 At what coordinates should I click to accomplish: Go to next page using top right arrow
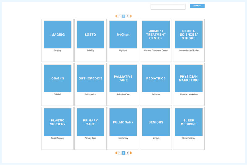(131, 16)
